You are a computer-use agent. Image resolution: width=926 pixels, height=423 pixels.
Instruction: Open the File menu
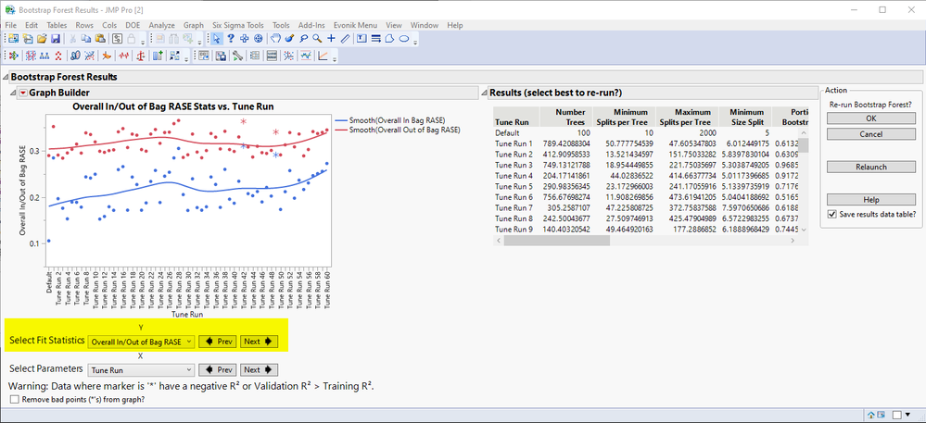[12, 25]
